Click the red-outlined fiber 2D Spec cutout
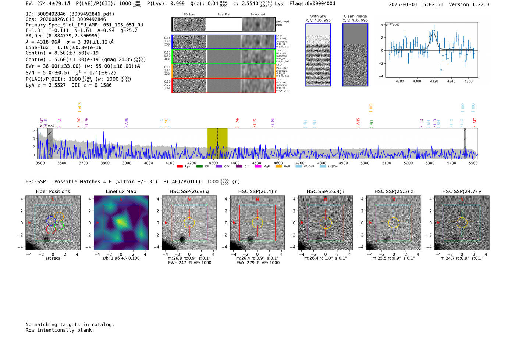The image size is (515, 350). [189, 86]
